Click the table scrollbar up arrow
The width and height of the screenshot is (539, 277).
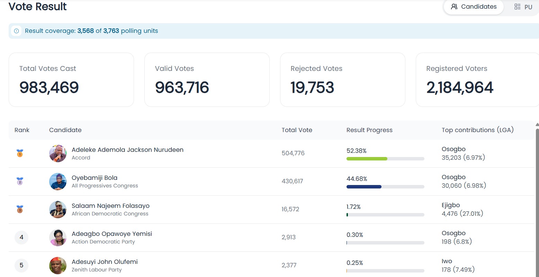point(537,124)
